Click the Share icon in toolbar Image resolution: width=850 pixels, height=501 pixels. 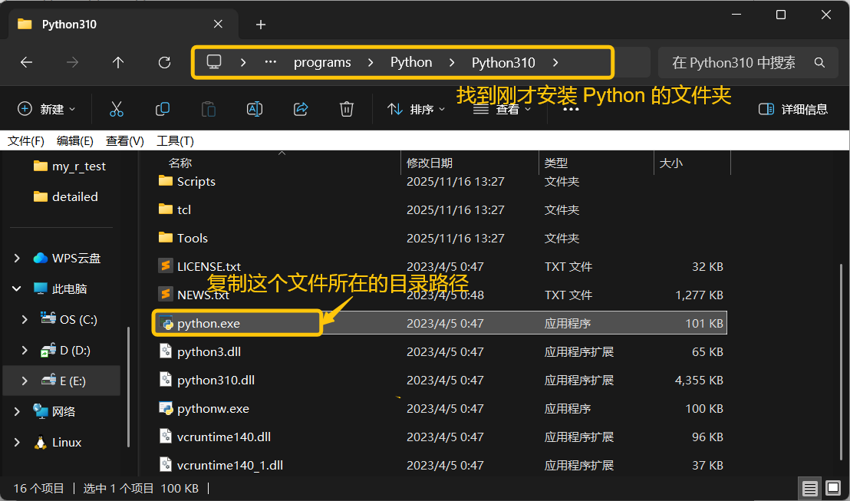pos(301,109)
